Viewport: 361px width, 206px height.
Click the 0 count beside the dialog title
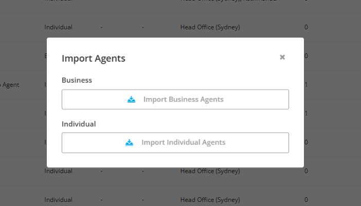coord(306,56)
